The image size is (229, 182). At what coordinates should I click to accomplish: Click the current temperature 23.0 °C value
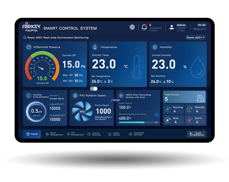pos(110,64)
